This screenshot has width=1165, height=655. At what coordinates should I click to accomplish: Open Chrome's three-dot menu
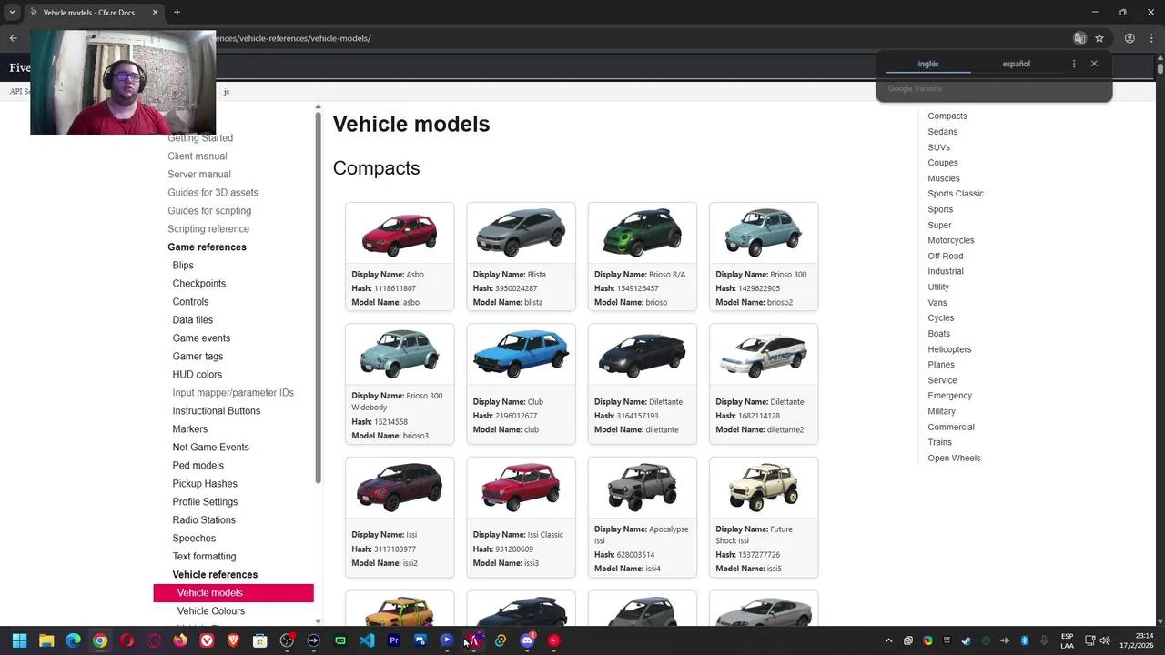1150,38
